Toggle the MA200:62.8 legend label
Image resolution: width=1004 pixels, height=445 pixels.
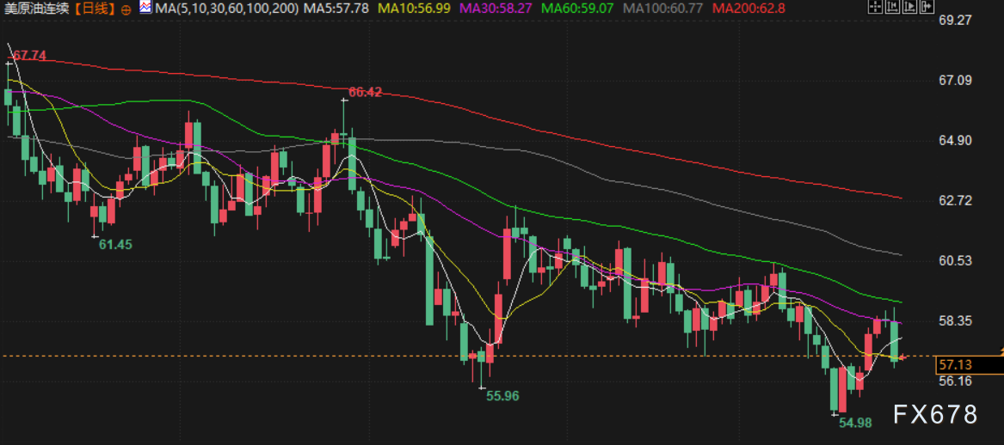(x=748, y=9)
